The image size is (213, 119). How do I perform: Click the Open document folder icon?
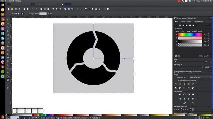coord(12,9)
